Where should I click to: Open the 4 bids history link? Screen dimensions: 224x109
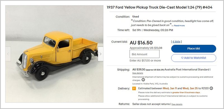(176, 42)
